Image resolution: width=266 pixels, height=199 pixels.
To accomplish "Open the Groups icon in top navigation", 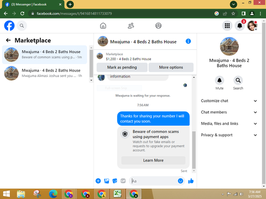I will point(159,25).
